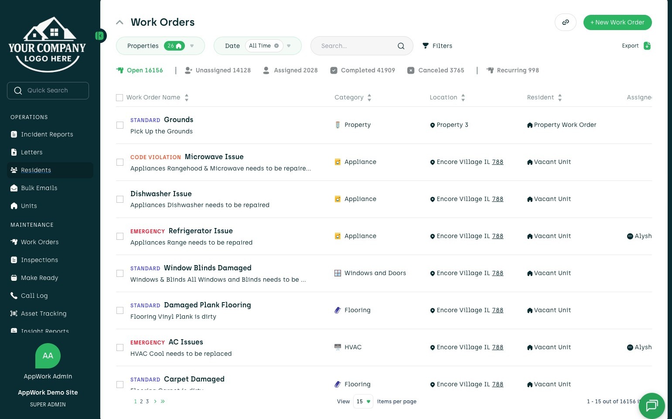Clear the All Time date filter
The width and height of the screenshot is (672, 419).
click(x=276, y=46)
